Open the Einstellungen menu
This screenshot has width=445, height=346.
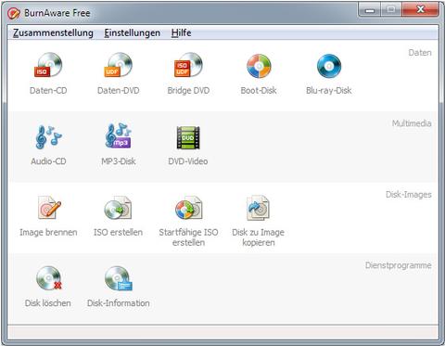click(133, 32)
